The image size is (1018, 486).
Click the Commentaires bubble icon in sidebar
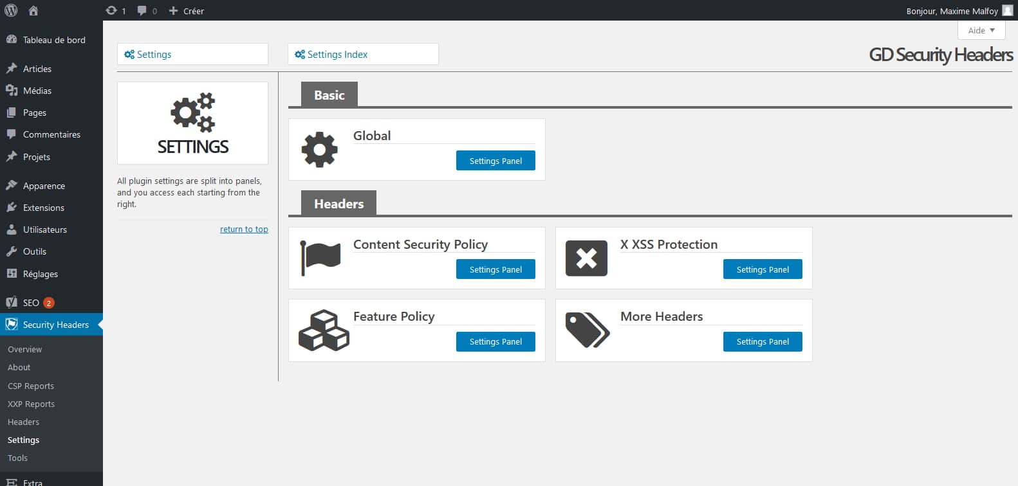(12, 134)
